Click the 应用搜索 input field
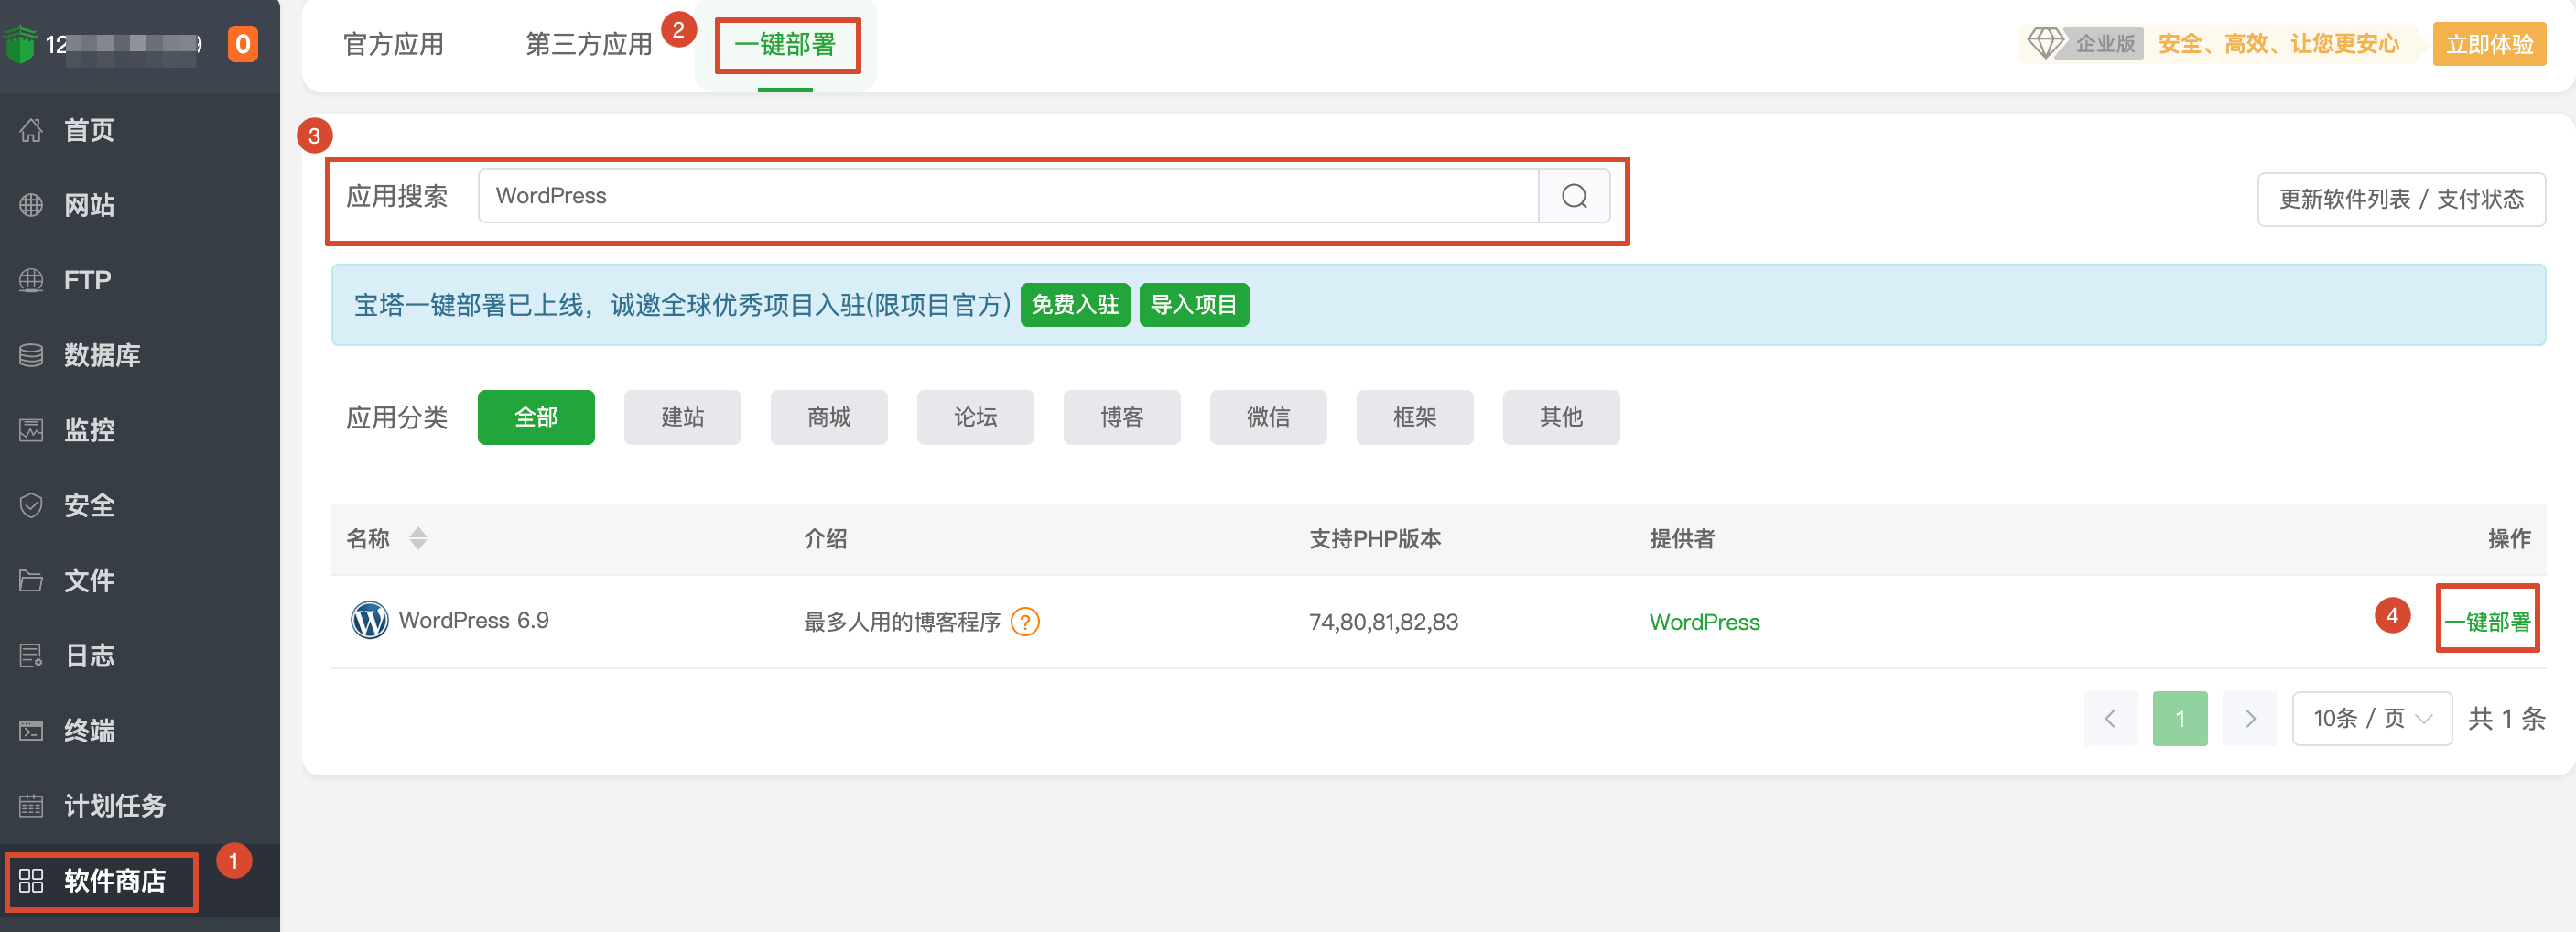Viewport: 2576px width, 932px height. 1008,196
